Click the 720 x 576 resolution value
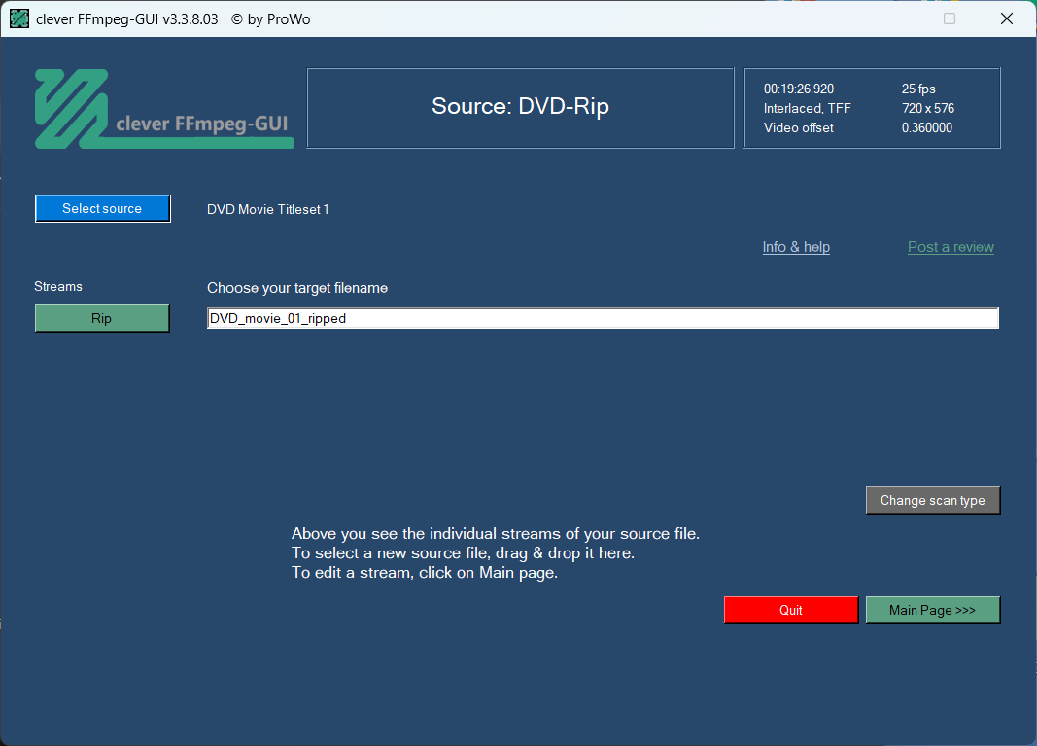The image size is (1037, 746). pyautogui.click(x=928, y=108)
